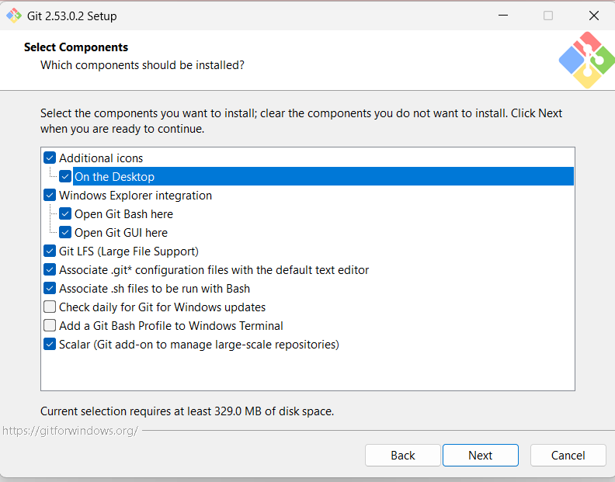Go to the next setup step
This screenshot has width=615, height=482.
click(x=481, y=456)
